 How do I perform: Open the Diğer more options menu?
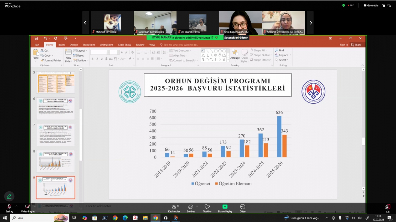pyautogui.click(x=243, y=207)
